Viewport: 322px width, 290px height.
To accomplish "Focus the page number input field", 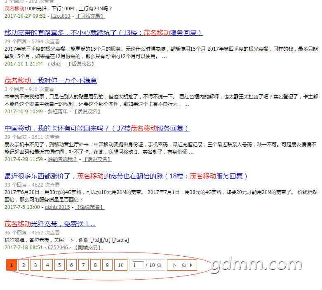I will [x=138, y=265].
